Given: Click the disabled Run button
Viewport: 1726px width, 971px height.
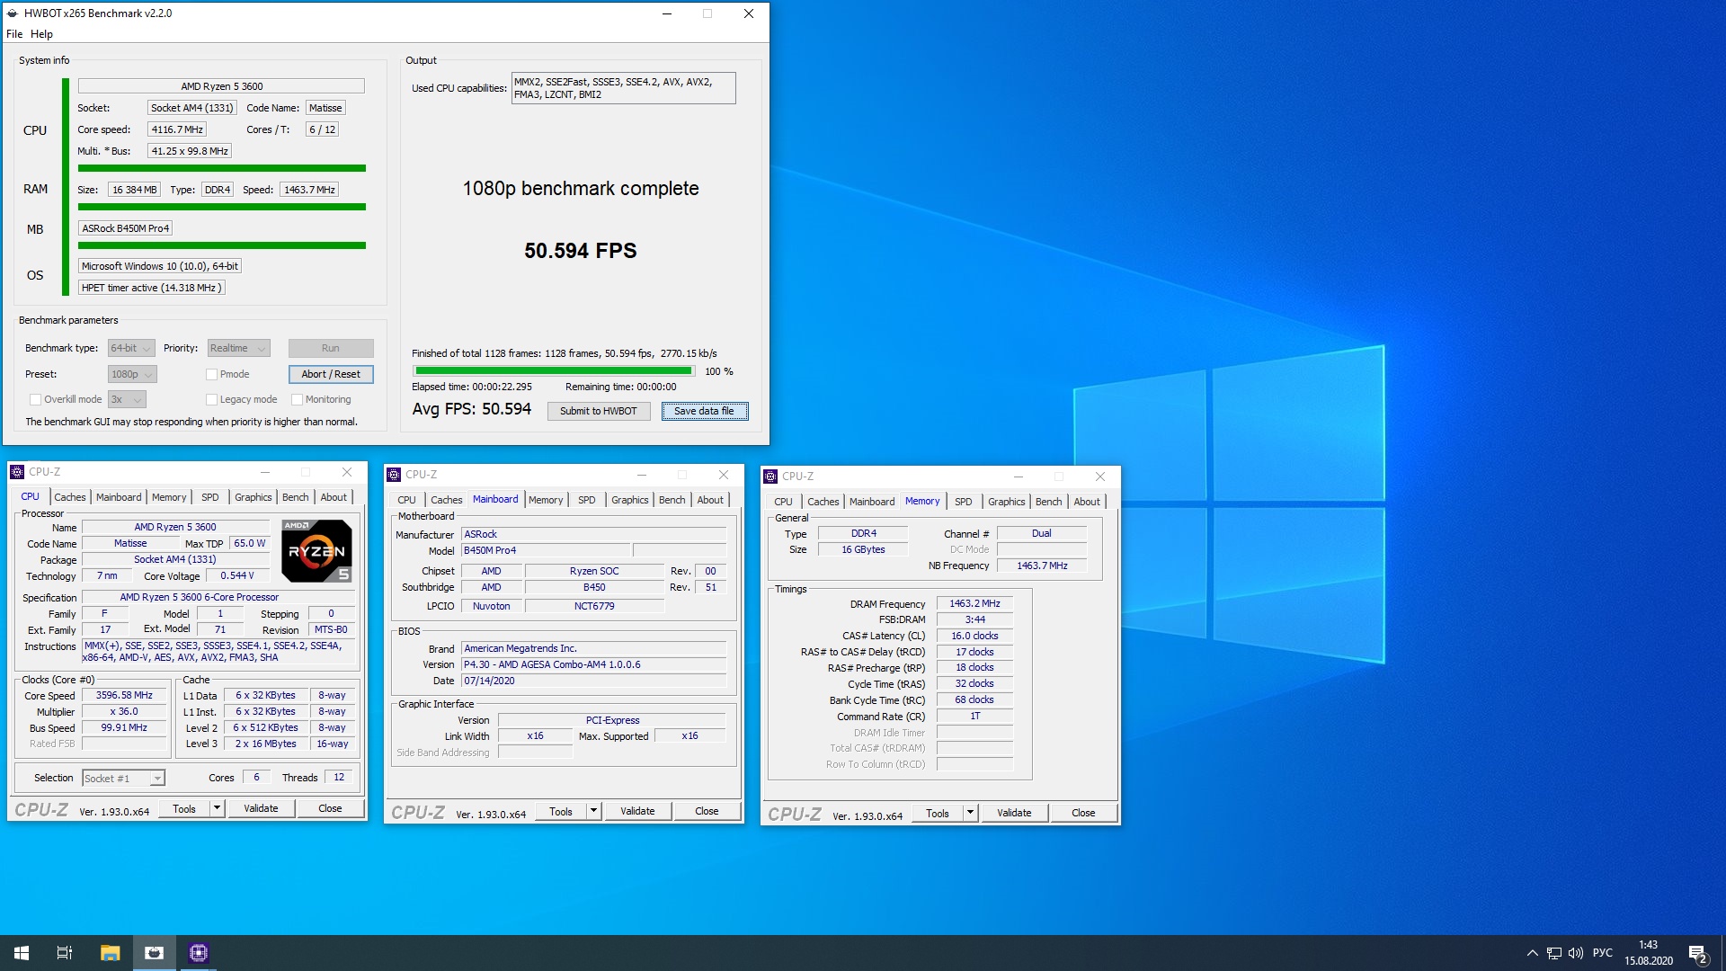Looking at the screenshot, I should click(x=331, y=349).
